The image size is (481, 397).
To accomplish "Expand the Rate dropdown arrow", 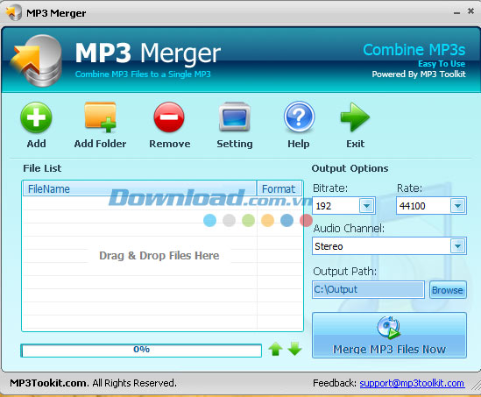I will [457, 206].
